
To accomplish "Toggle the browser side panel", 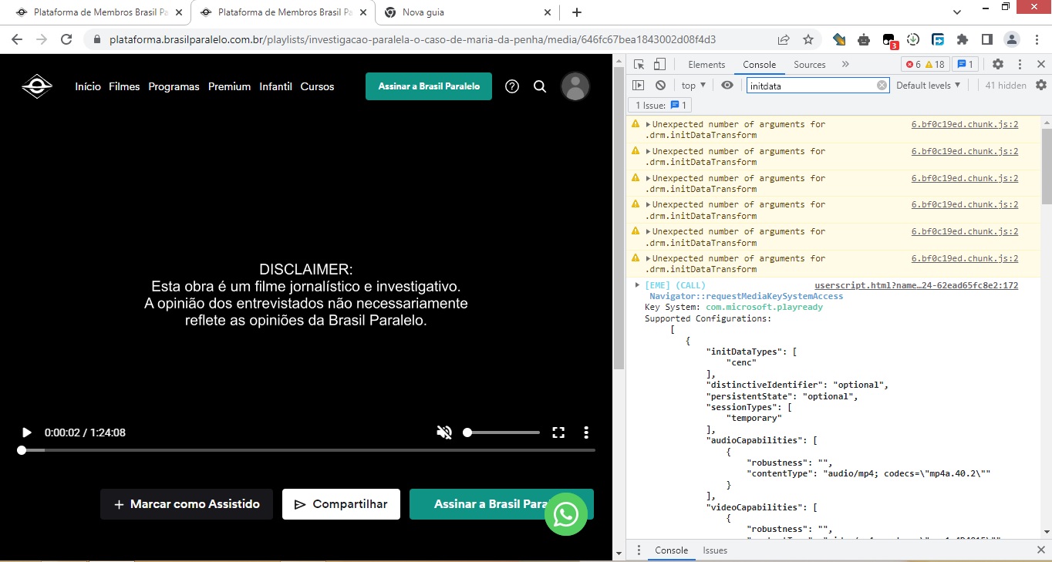I will (x=987, y=39).
